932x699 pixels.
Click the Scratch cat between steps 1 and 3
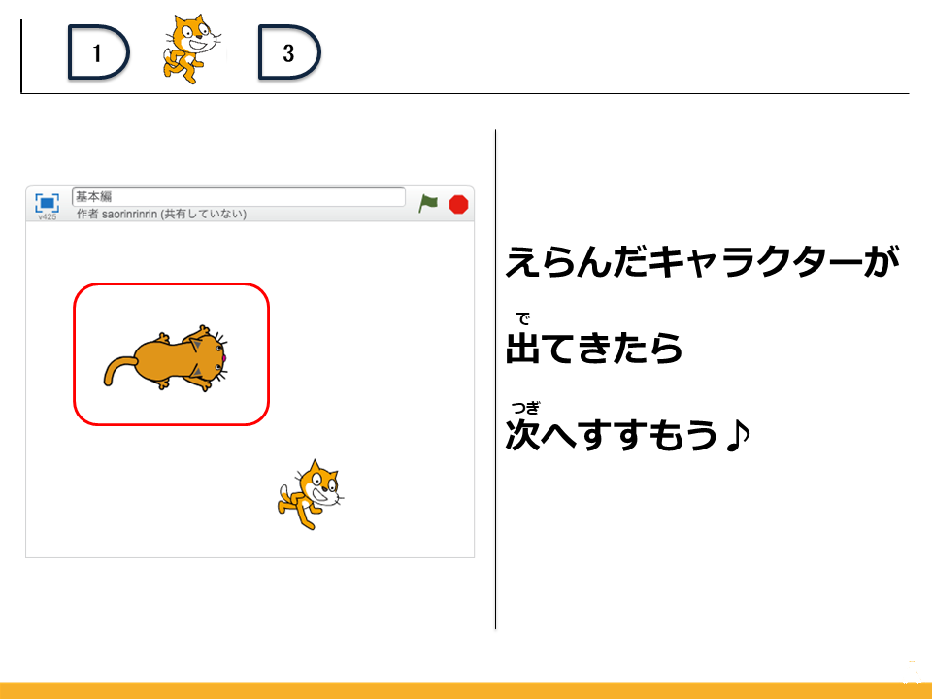coord(191,49)
